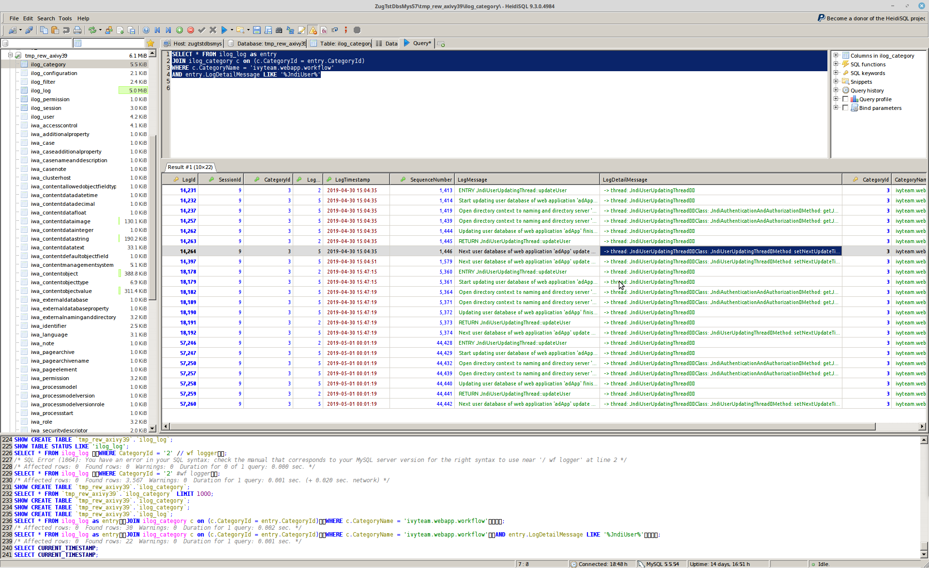Open dropdown arrow next to refresh icon

100,30
